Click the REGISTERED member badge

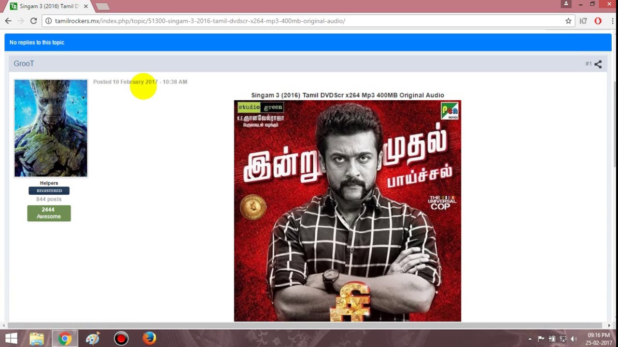(x=49, y=191)
